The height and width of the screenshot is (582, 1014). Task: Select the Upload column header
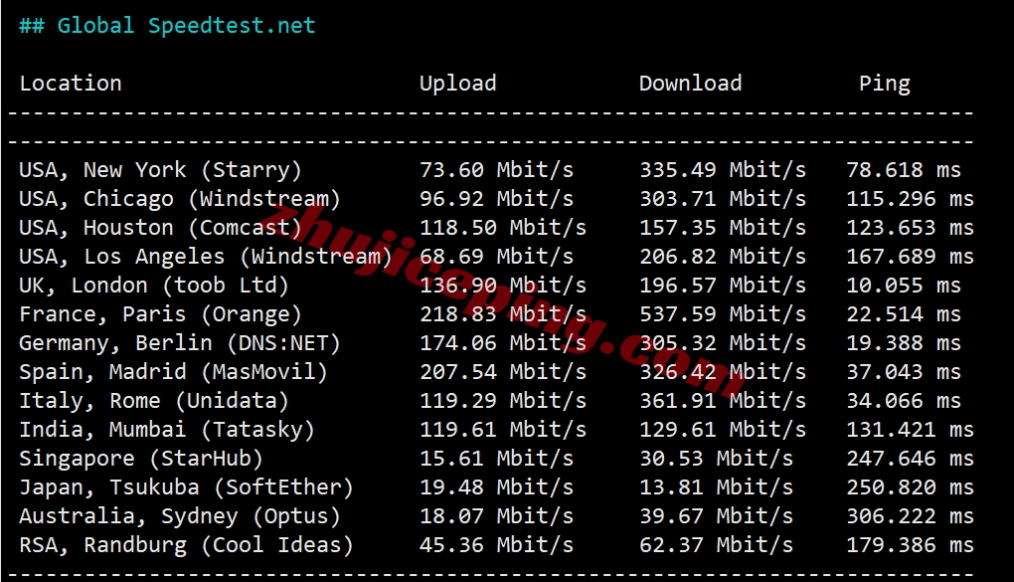pos(458,85)
